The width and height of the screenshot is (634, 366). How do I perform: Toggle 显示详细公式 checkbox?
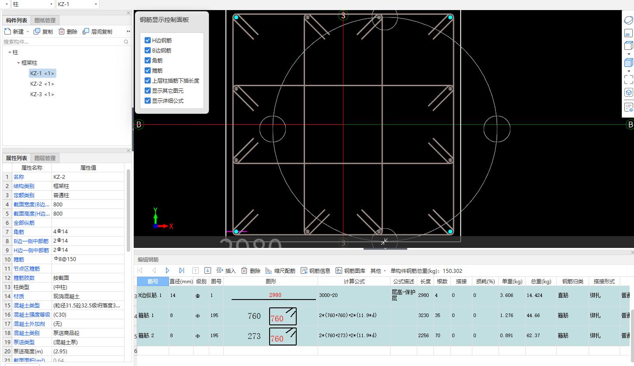pyautogui.click(x=148, y=101)
